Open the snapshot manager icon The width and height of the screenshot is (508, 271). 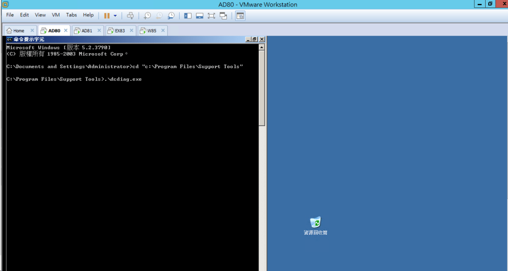coord(171,15)
